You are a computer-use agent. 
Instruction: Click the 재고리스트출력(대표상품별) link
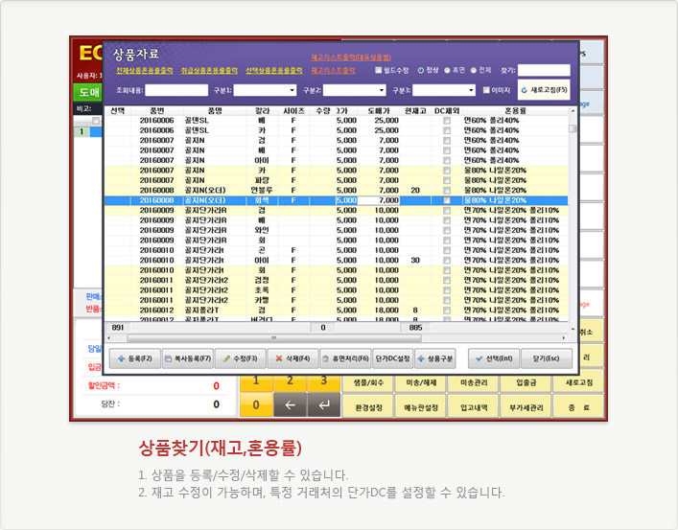click(351, 58)
